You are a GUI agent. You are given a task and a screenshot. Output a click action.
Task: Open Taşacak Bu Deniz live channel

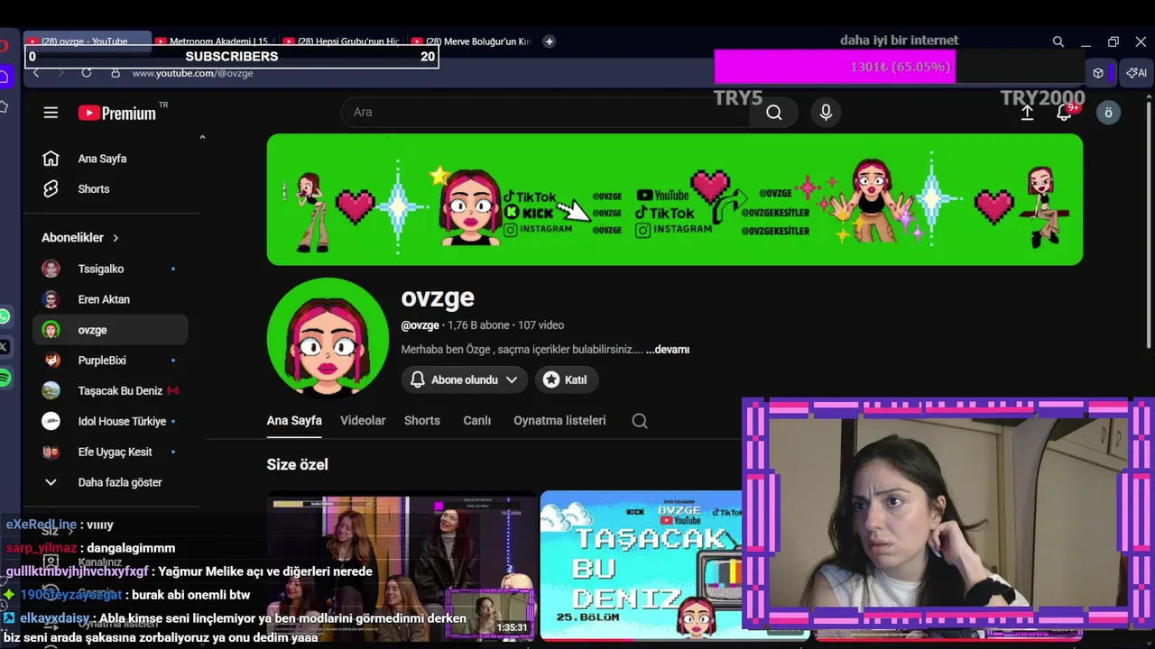pos(110,391)
